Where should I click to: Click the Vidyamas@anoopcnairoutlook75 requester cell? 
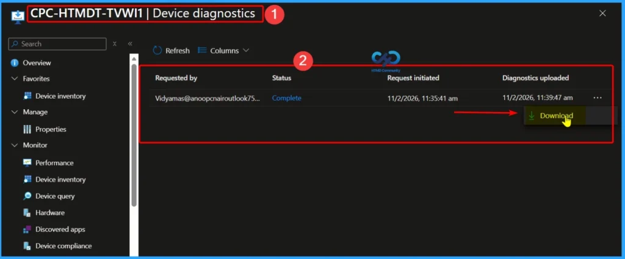pyautogui.click(x=208, y=98)
